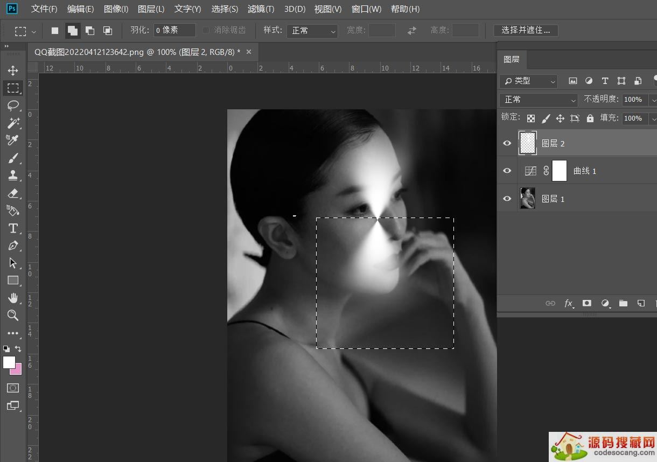Click the 羽化 feather input field
Image resolution: width=657 pixels, height=462 pixels.
point(174,30)
